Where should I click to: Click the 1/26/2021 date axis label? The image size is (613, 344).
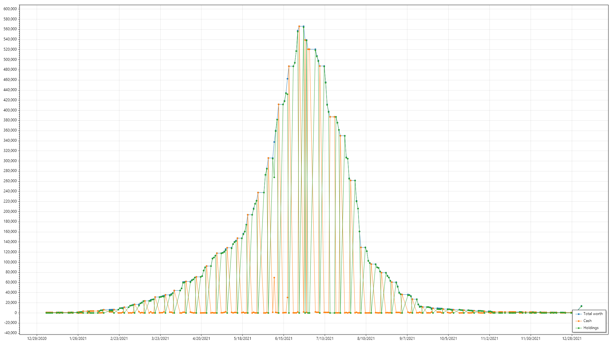(x=78, y=339)
